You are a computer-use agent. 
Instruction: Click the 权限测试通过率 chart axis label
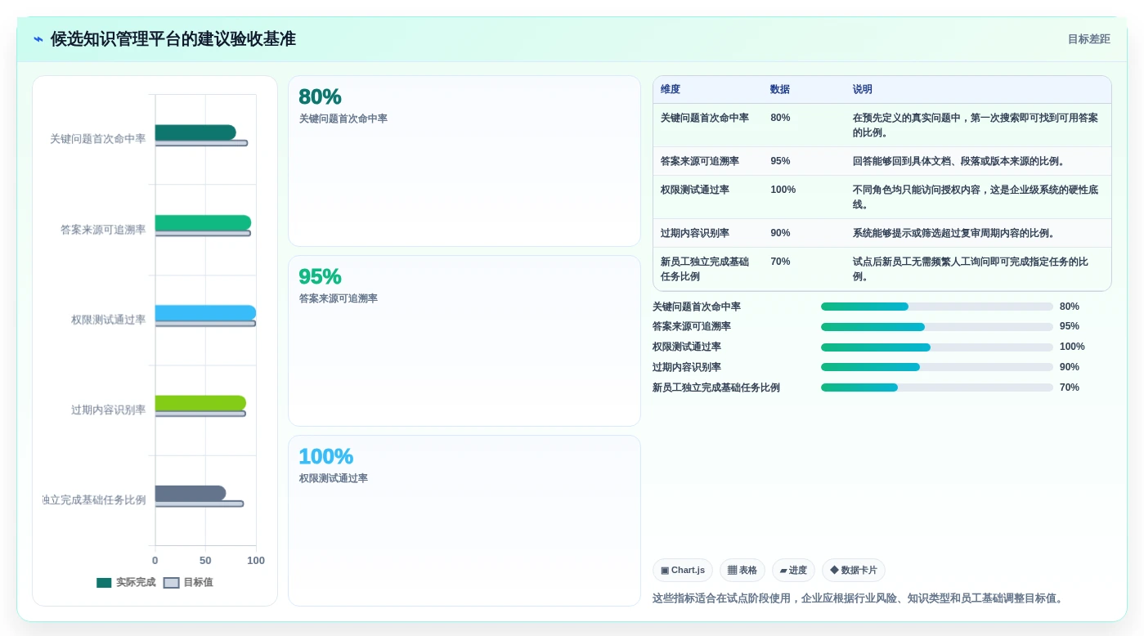tap(108, 320)
